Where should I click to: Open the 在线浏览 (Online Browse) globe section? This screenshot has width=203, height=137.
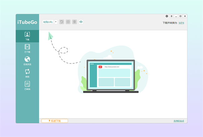tap(27, 61)
